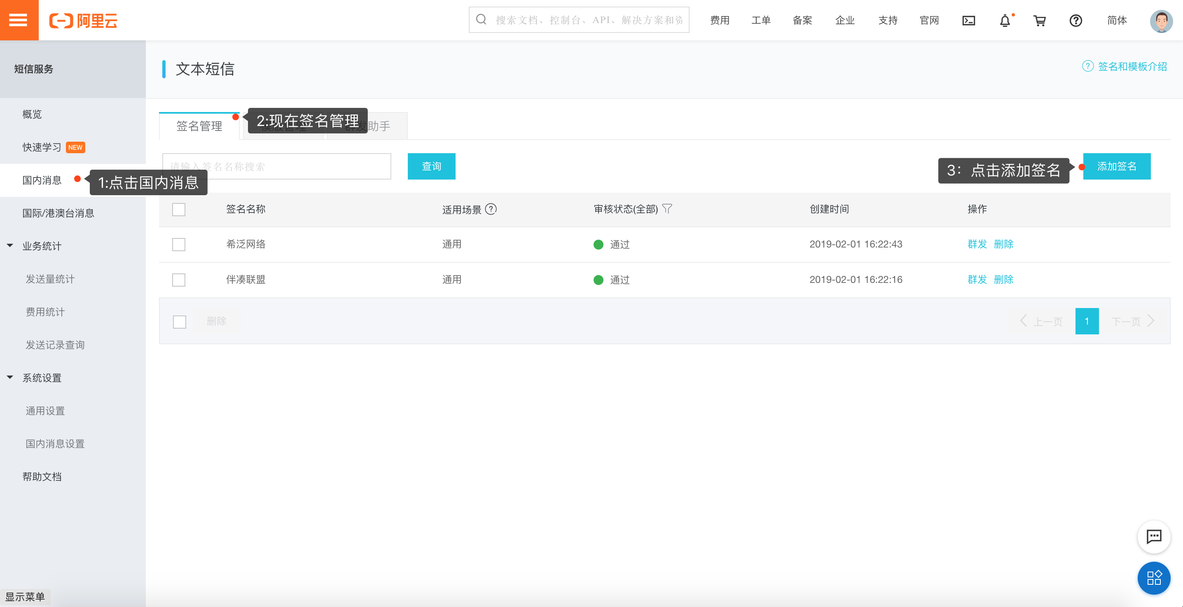This screenshot has height=607, width=1183.
Task: Click 删除 for 希泛网络
Action: 1003,244
